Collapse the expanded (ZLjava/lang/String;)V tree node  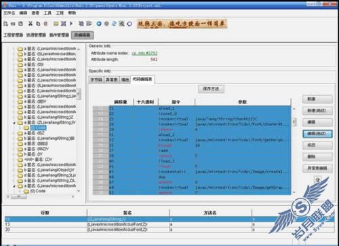coord(14,123)
